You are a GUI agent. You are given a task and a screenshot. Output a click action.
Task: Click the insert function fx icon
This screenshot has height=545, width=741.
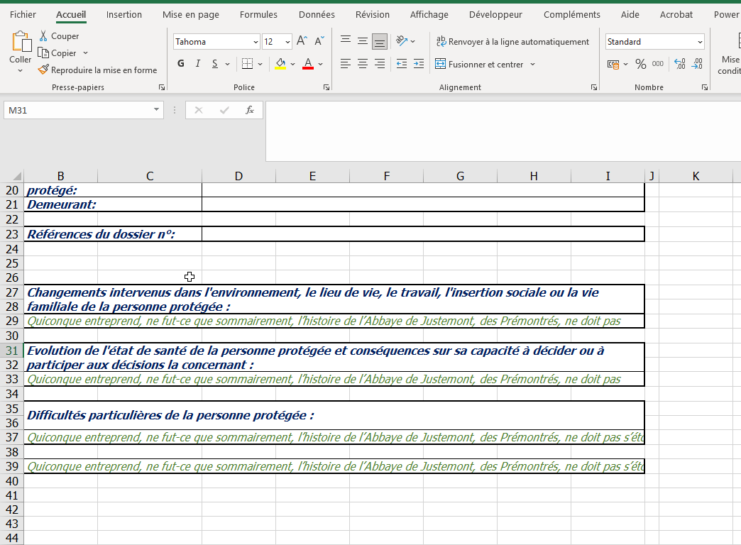tap(250, 110)
